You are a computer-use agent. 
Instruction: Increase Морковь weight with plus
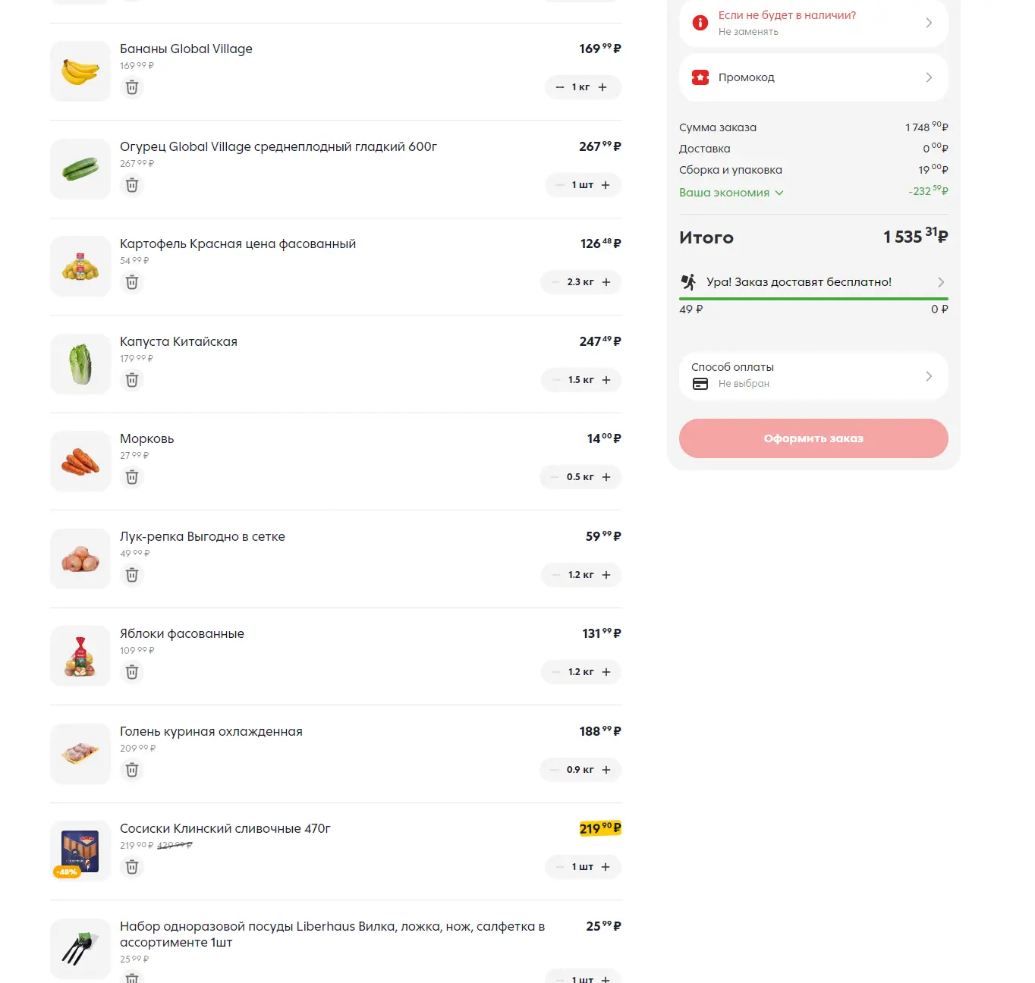[606, 477]
